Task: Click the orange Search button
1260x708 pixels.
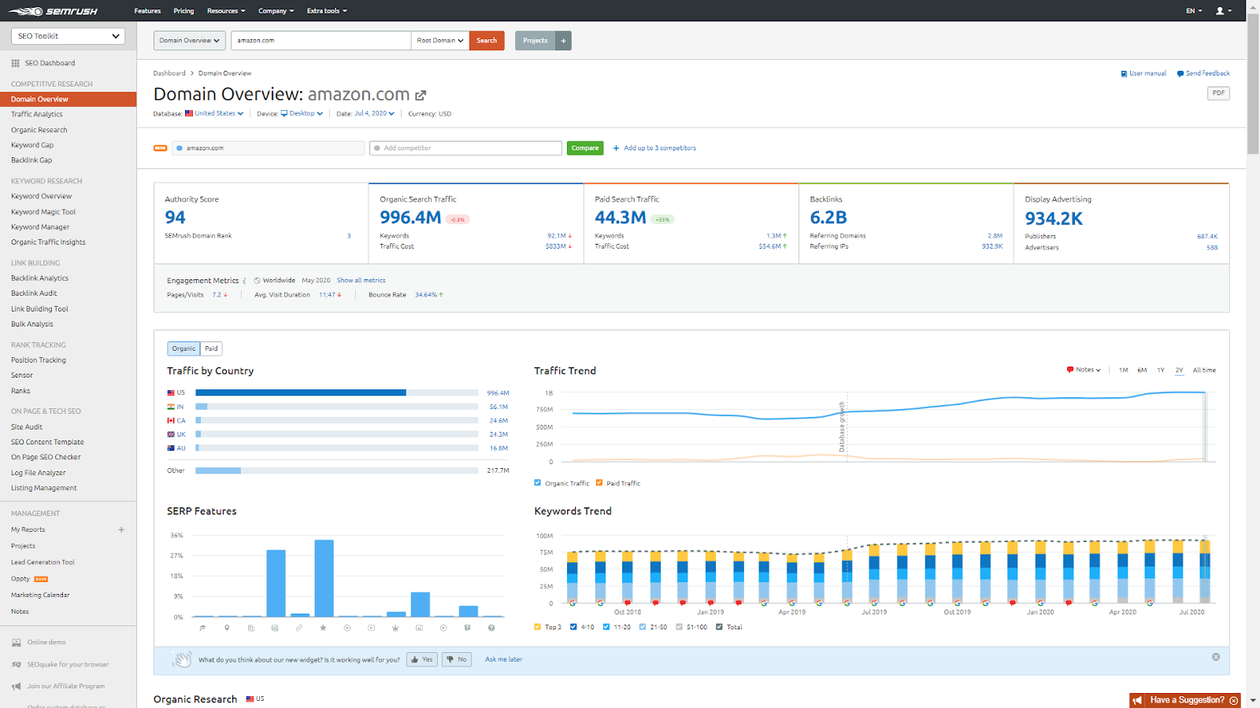Action: [487, 41]
